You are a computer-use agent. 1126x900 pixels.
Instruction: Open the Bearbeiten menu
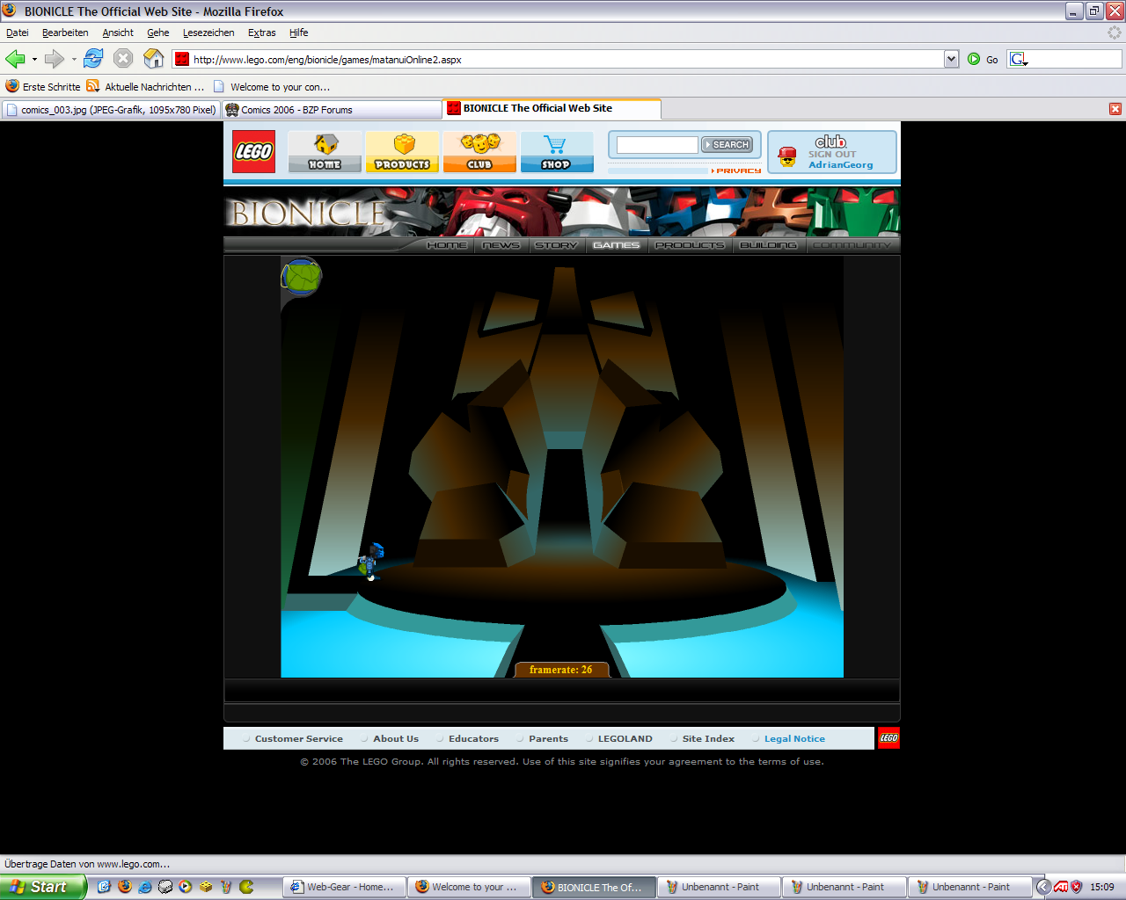click(65, 33)
